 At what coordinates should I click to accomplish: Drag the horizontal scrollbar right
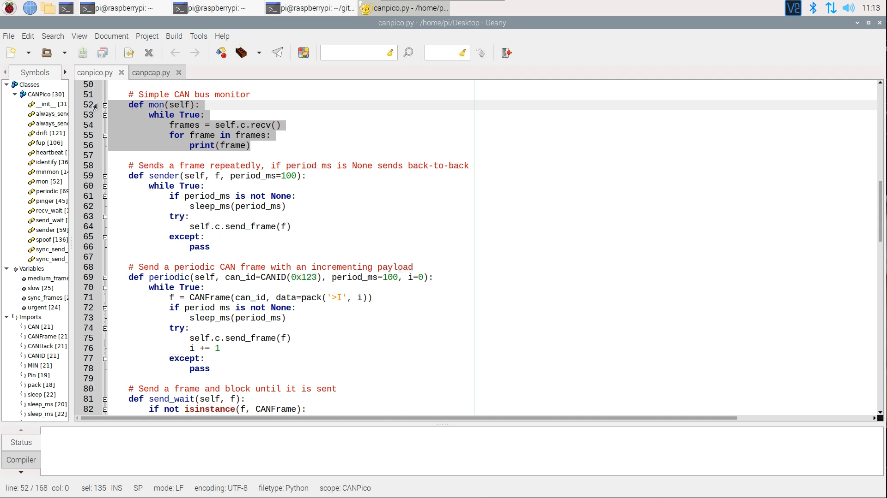(876, 418)
